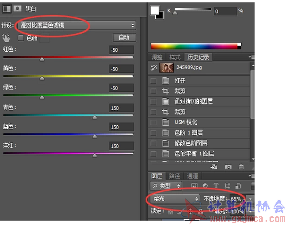Click the K slider handle in color panel
293x228 pixels.
pos(175,13)
